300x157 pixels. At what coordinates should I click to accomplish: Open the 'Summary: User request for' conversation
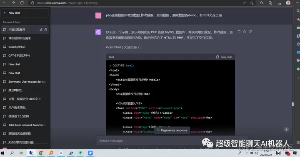25,82
